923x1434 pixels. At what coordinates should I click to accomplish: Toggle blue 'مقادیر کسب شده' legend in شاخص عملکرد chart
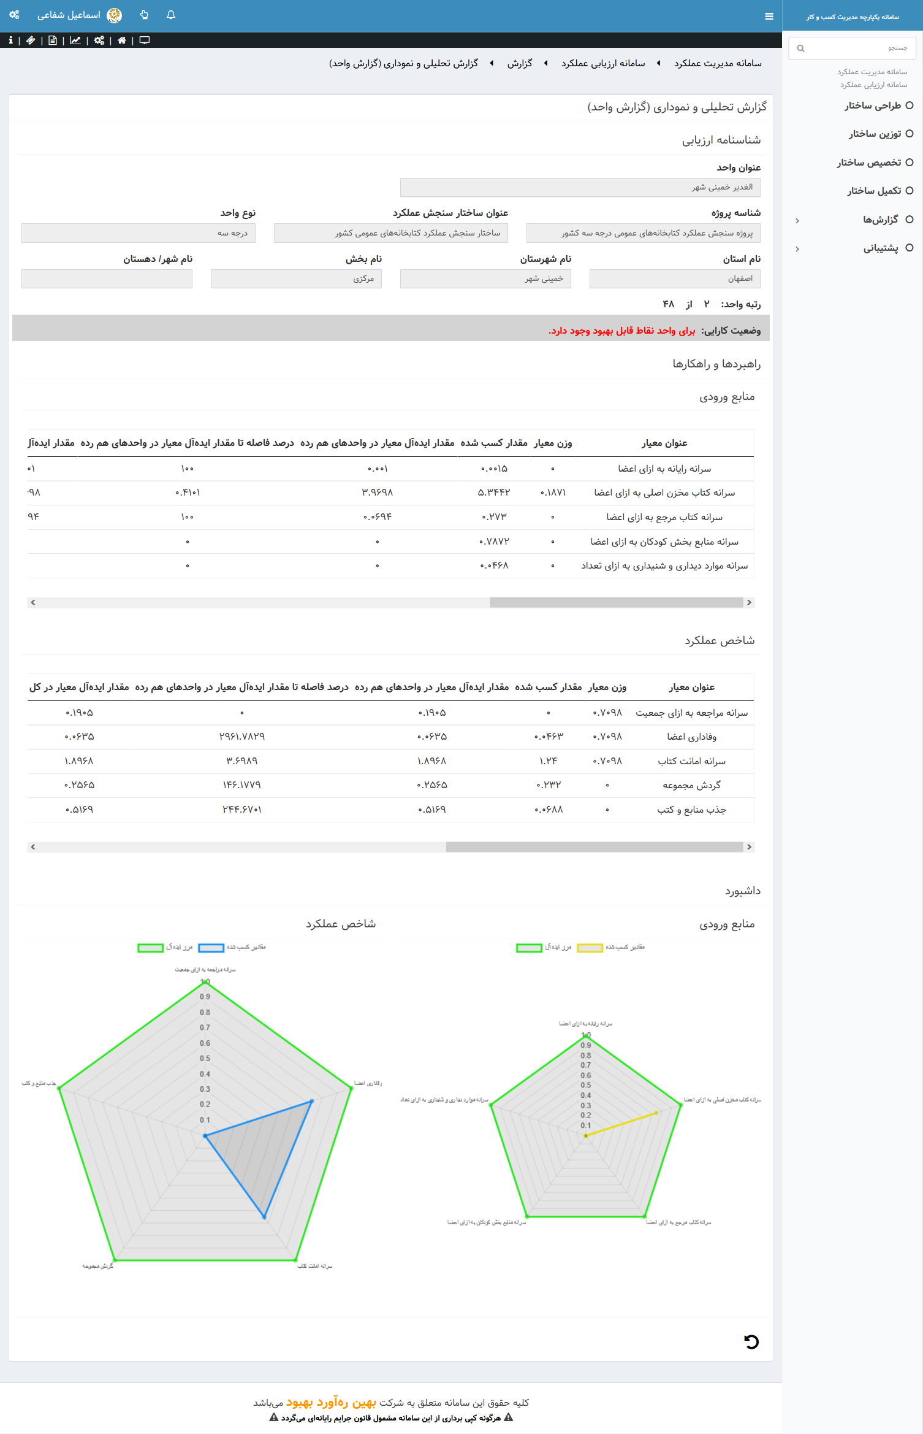(211, 948)
